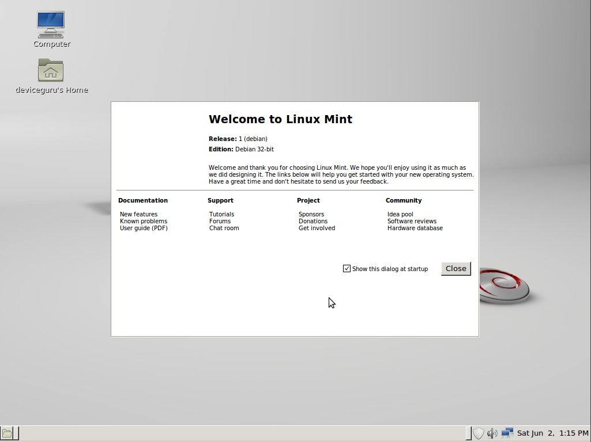This screenshot has height=442, width=591.
Task: Close the Welcome to Linux Mint dialog
Action: 456,269
